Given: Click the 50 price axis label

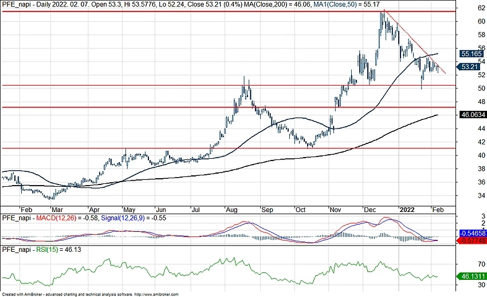Looking at the screenshot, I should click(x=481, y=89).
